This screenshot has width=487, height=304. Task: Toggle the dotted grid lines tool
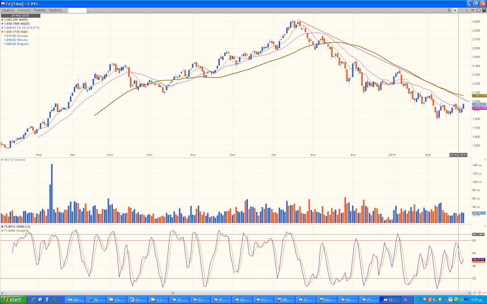pos(473,10)
